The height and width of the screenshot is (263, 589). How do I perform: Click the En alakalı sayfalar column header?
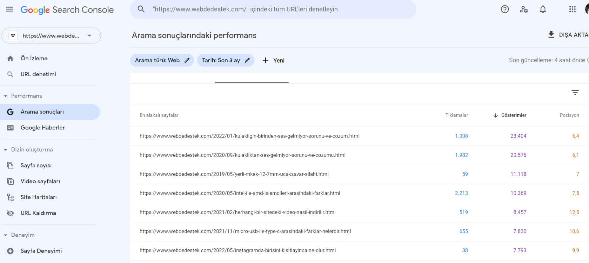(159, 115)
